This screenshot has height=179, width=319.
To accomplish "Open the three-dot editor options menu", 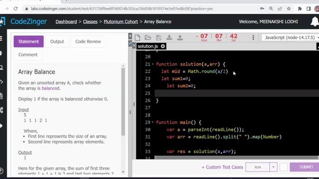I will tap(253, 37).
